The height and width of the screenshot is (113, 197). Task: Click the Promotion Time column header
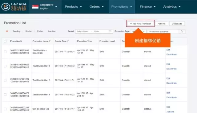[x=84, y=41]
